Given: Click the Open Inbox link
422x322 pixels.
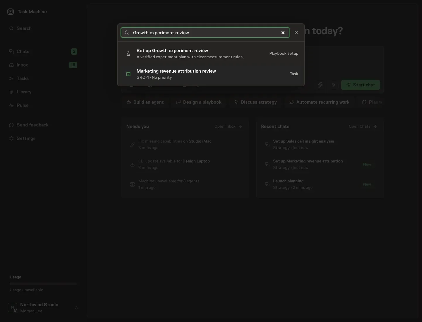Looking at the screenshot, I should click(x=228, y=126).
